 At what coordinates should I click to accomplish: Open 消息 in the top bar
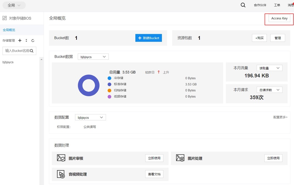pyautogui.click(x=291, y=5)
